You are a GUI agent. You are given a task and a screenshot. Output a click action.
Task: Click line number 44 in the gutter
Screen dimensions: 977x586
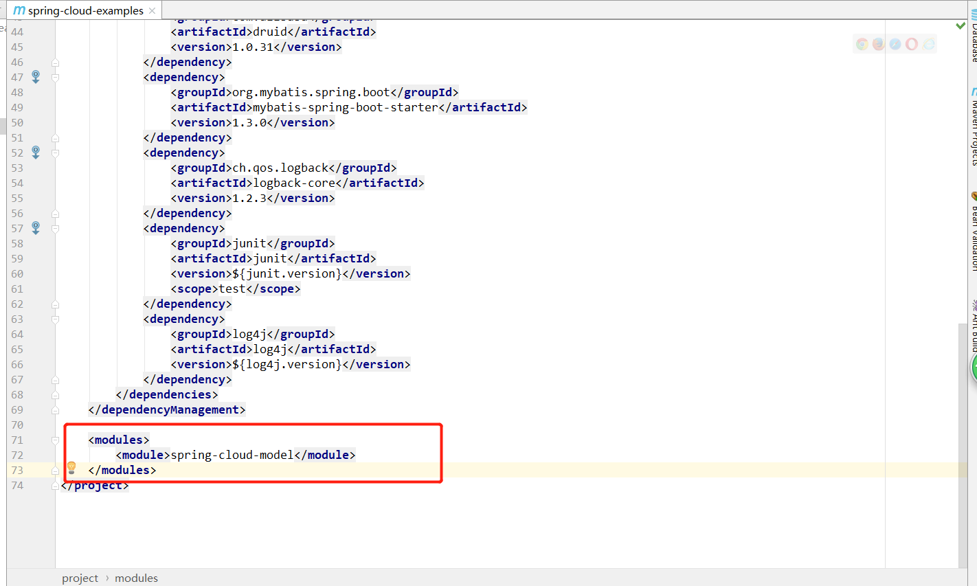(17, 32)
